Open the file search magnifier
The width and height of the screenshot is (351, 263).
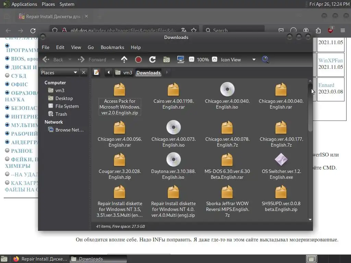click(265, 60)
